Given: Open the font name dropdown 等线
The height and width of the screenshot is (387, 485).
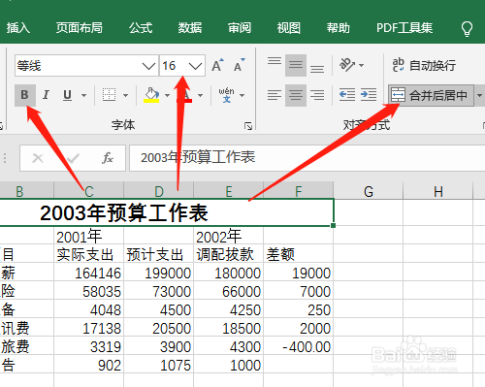Looking at the screenshot, I should coord(148,66).
